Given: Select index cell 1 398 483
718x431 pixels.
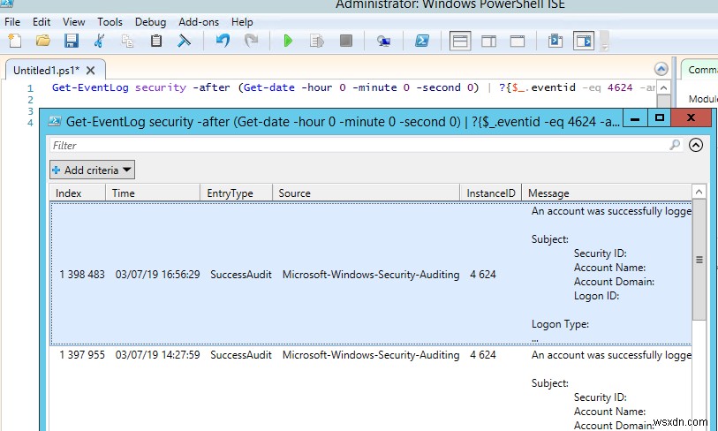Looking at the screenshot, I should (82, 275).
